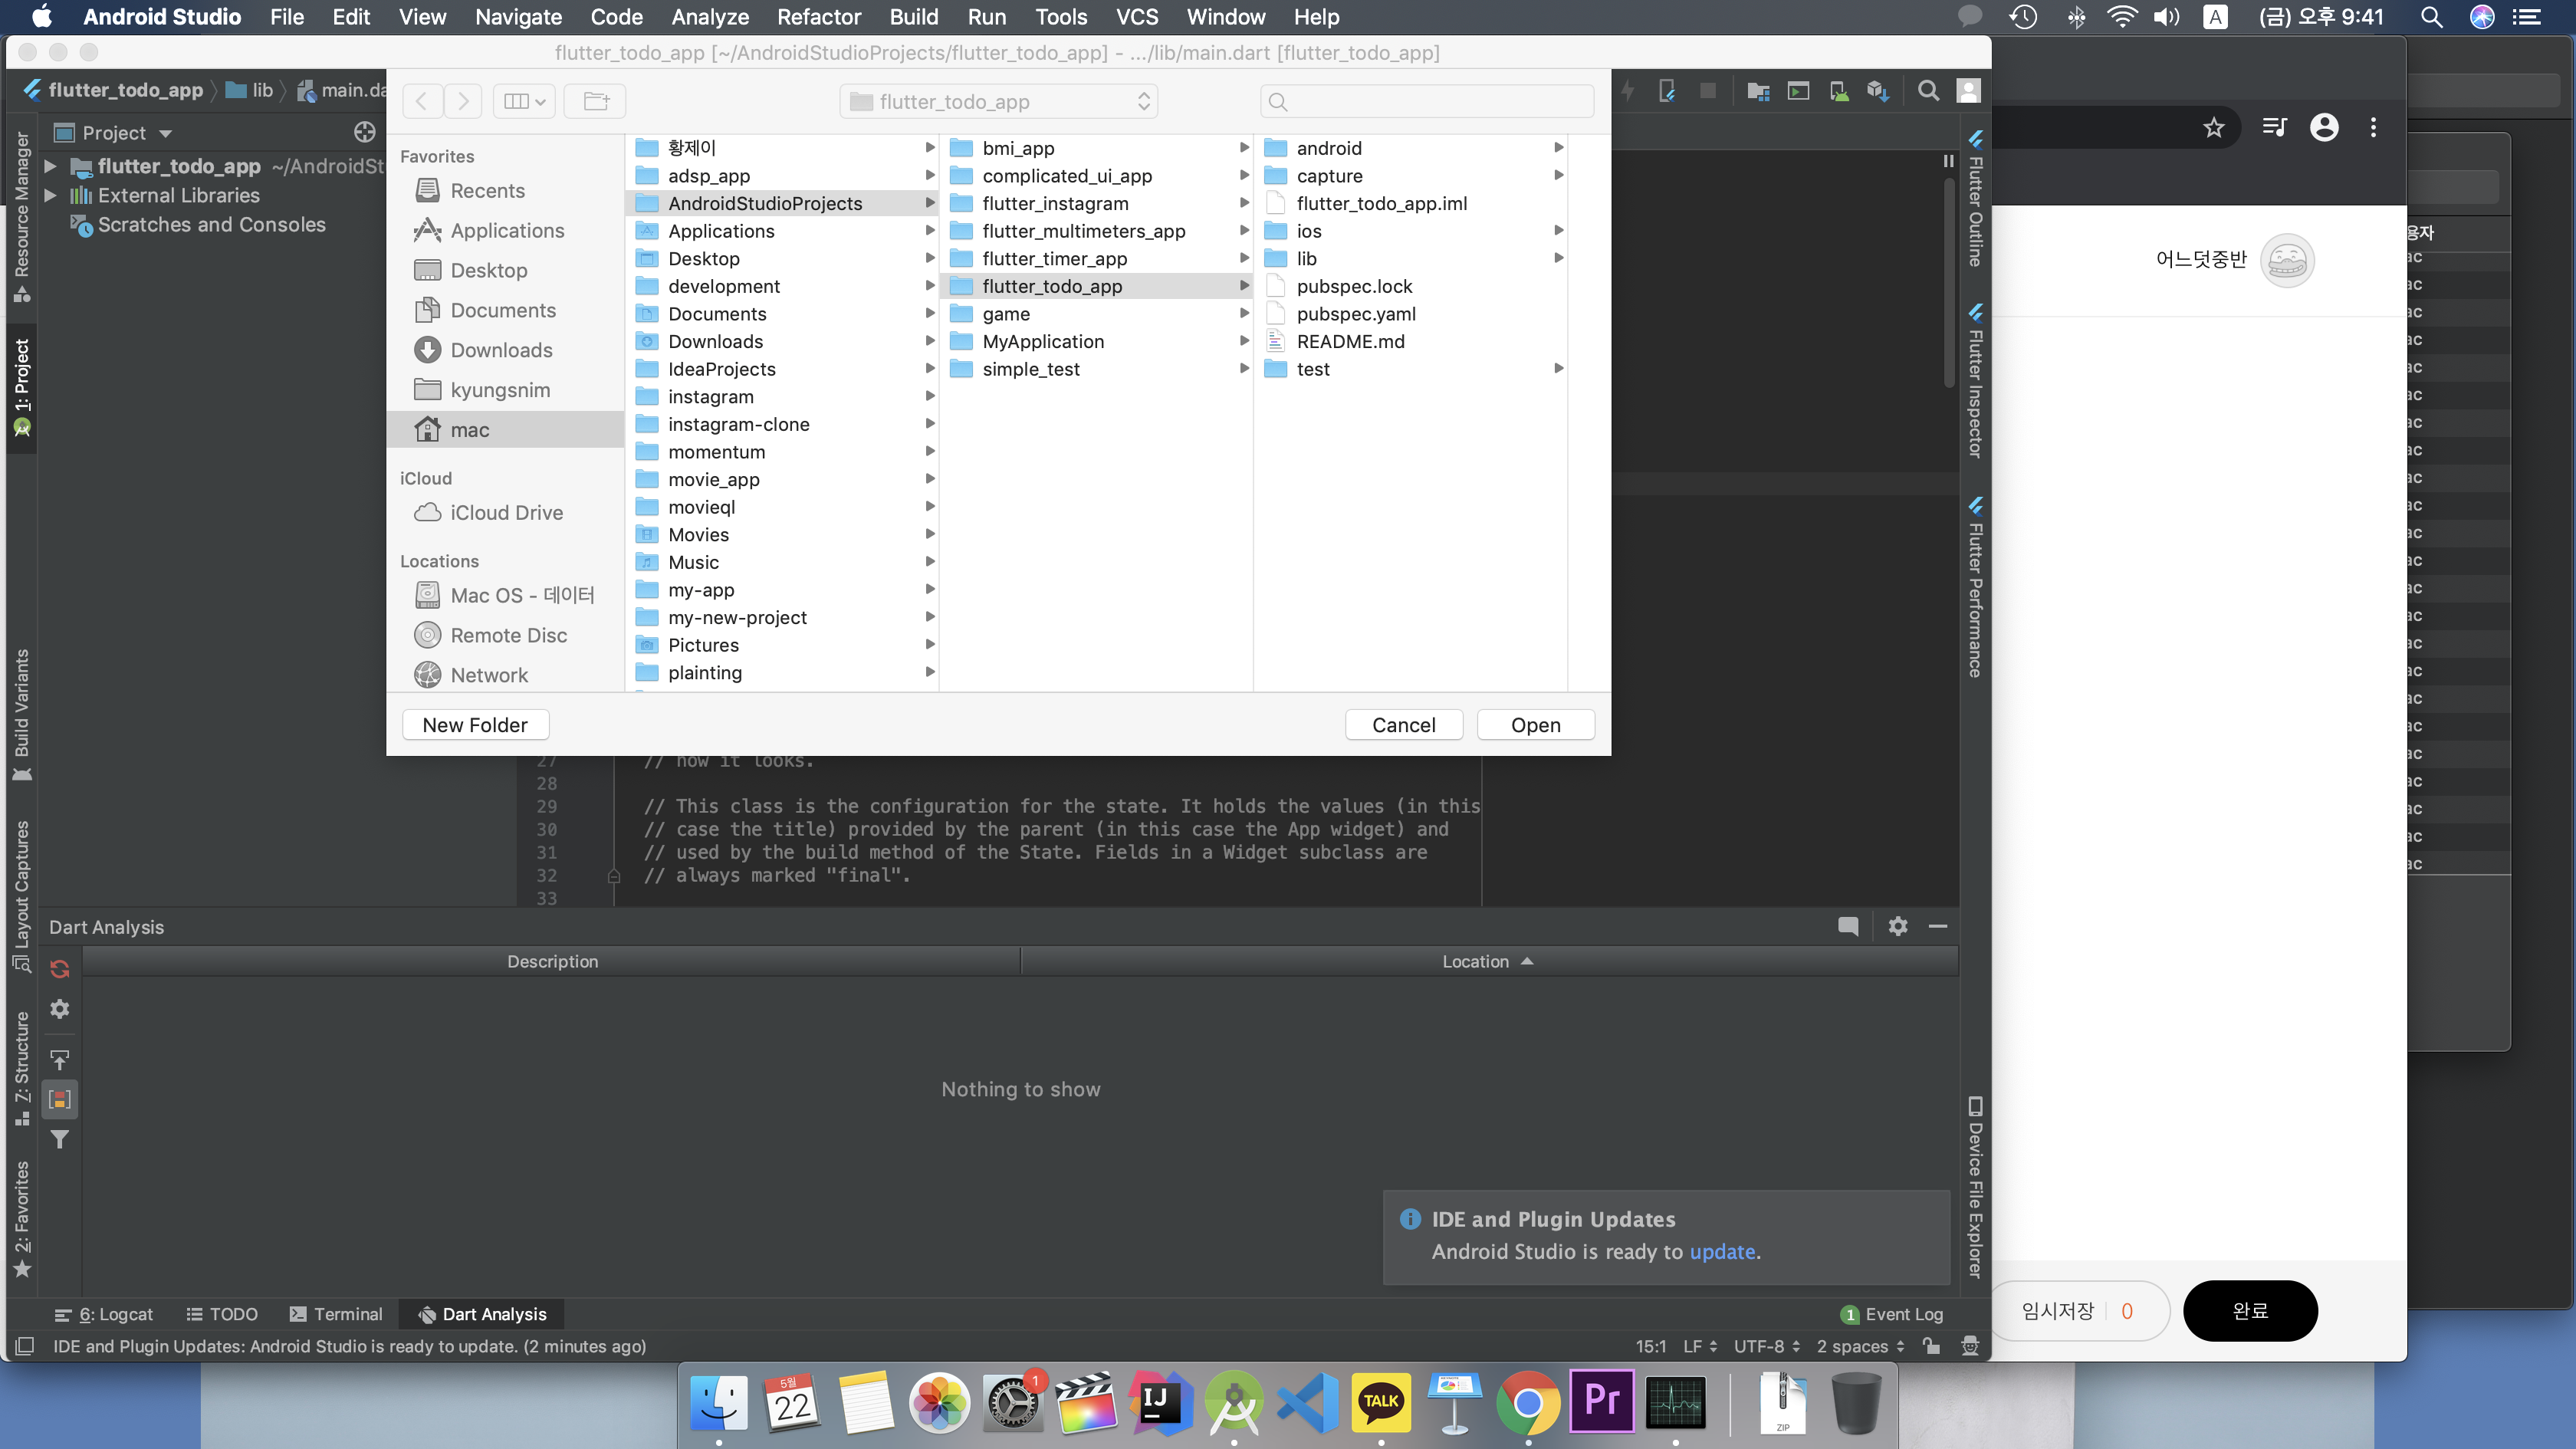Restart Dart Analysis Server red icon
2576x1449 pixels.
60,968
